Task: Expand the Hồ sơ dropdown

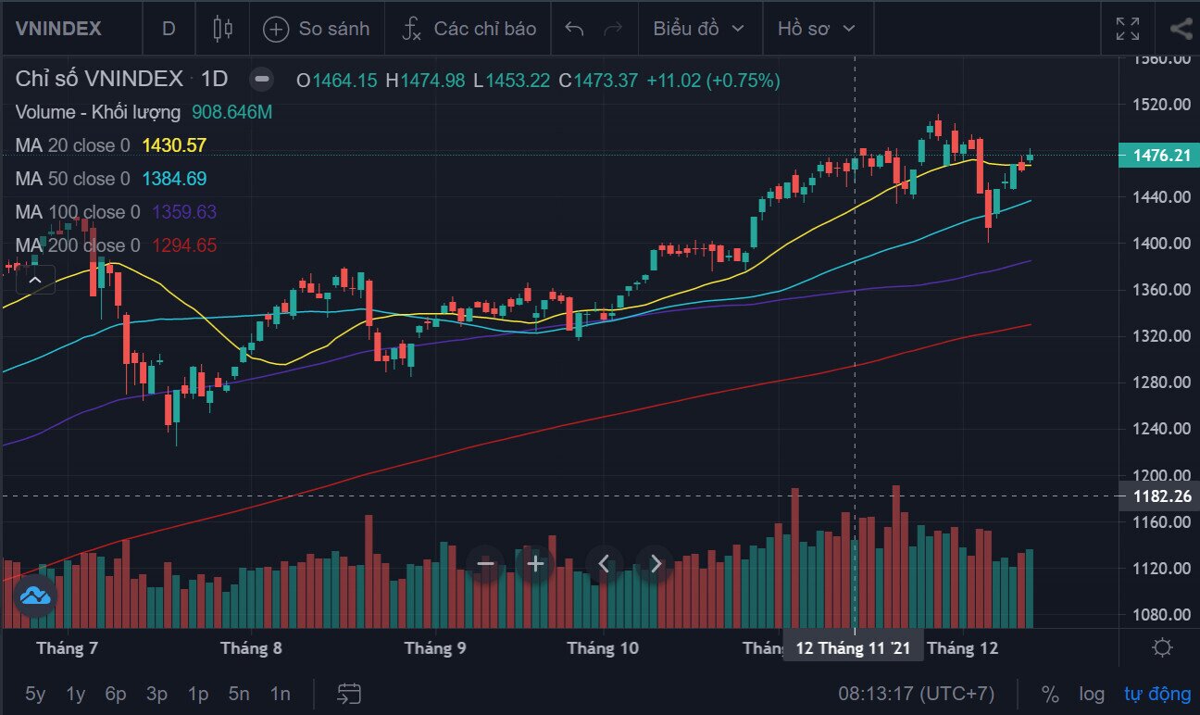Action: coord(817,28)
